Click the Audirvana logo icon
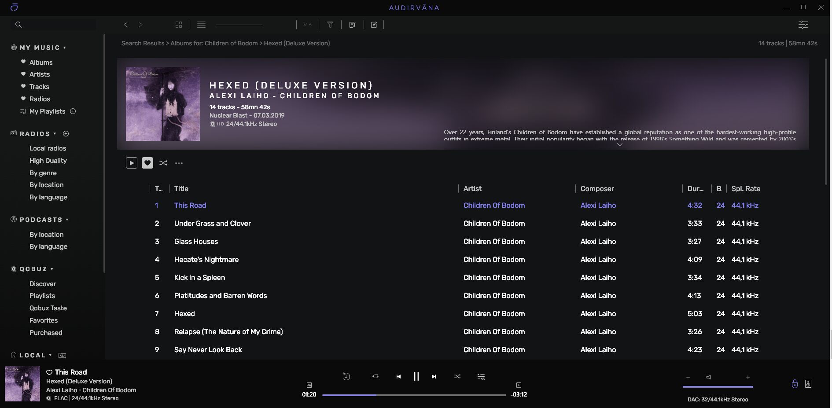832x408 pixels. coord(14,7)
